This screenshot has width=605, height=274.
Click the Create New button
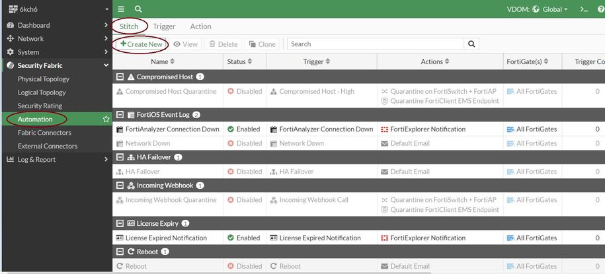point(141,44)
